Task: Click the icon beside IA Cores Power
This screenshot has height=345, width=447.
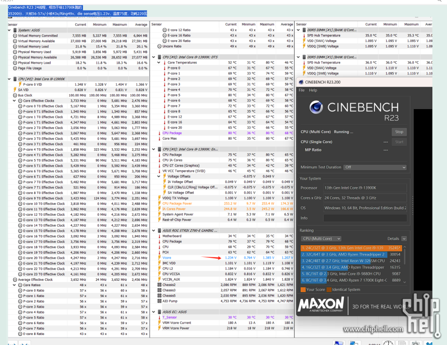Action: pos(159,209)
